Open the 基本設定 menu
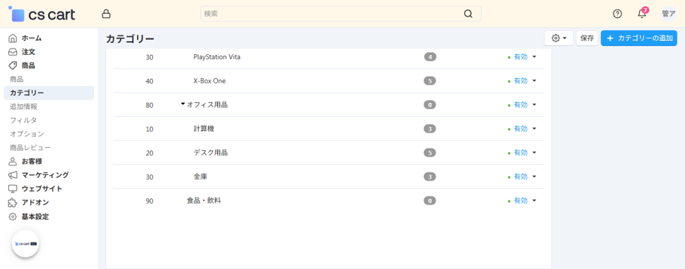The width and height of the screenshot is (685, 269). (x=36, y=216)
